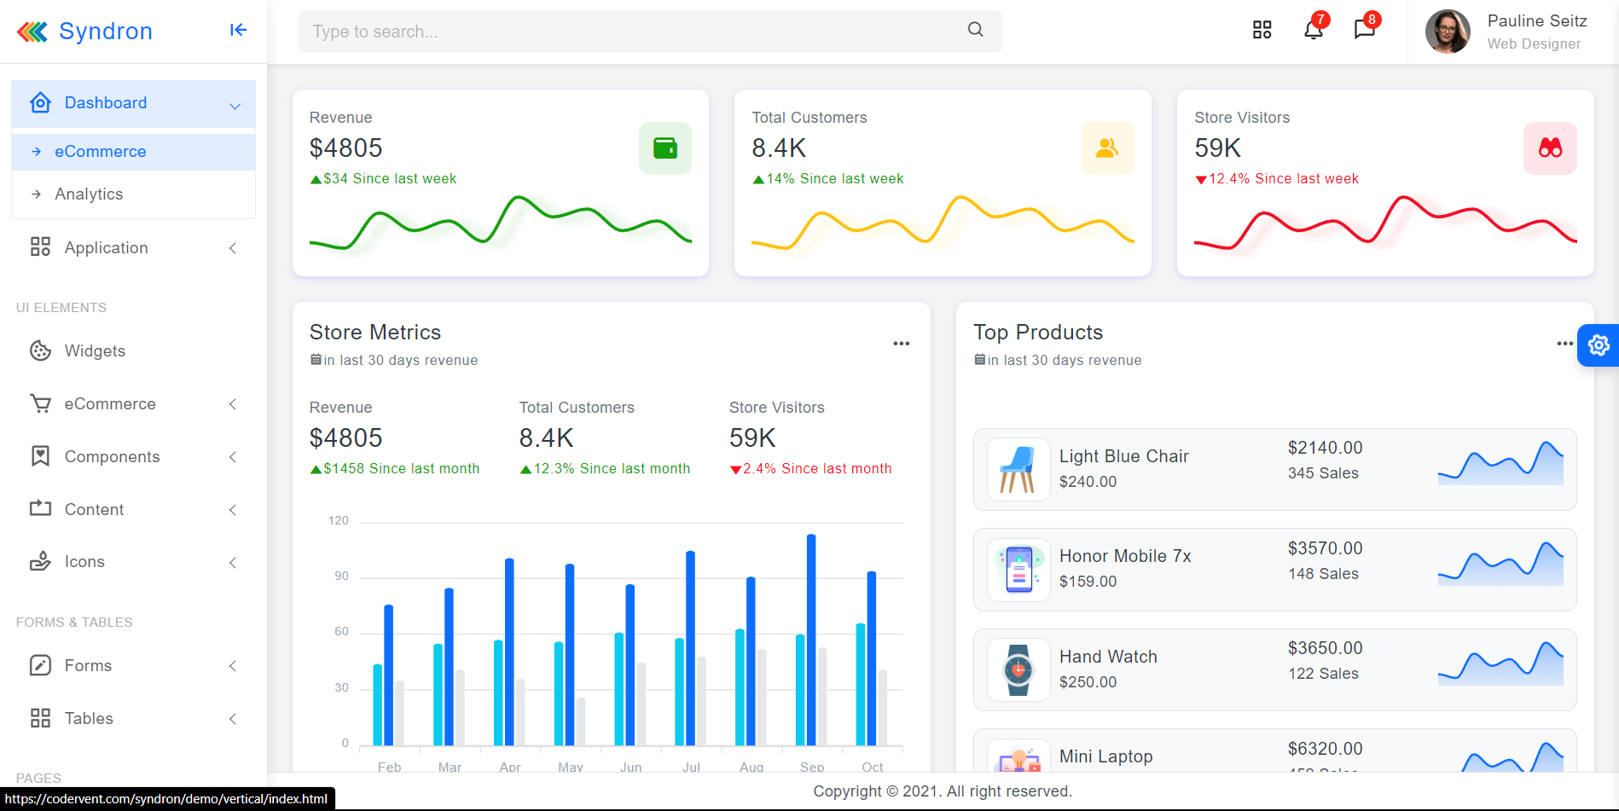The width and height of the screenshot is (1619, 811).
Task: Expand the Application sidebar menu
Action: pyautogui.click(x=133, y=248)
